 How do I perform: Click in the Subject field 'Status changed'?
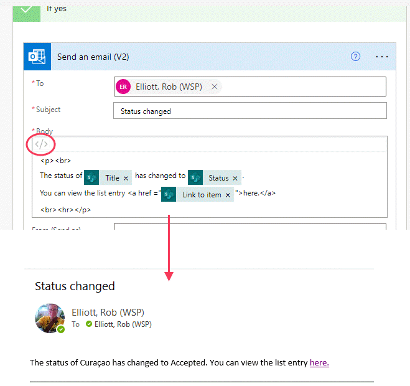click(250, 111)
